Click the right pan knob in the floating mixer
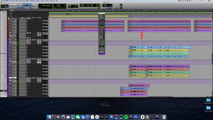213x120 pixels. 103,23
